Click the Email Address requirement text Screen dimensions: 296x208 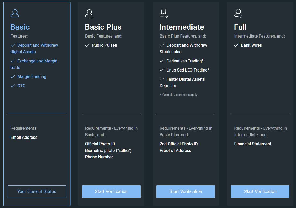click(x=24, y=138)
